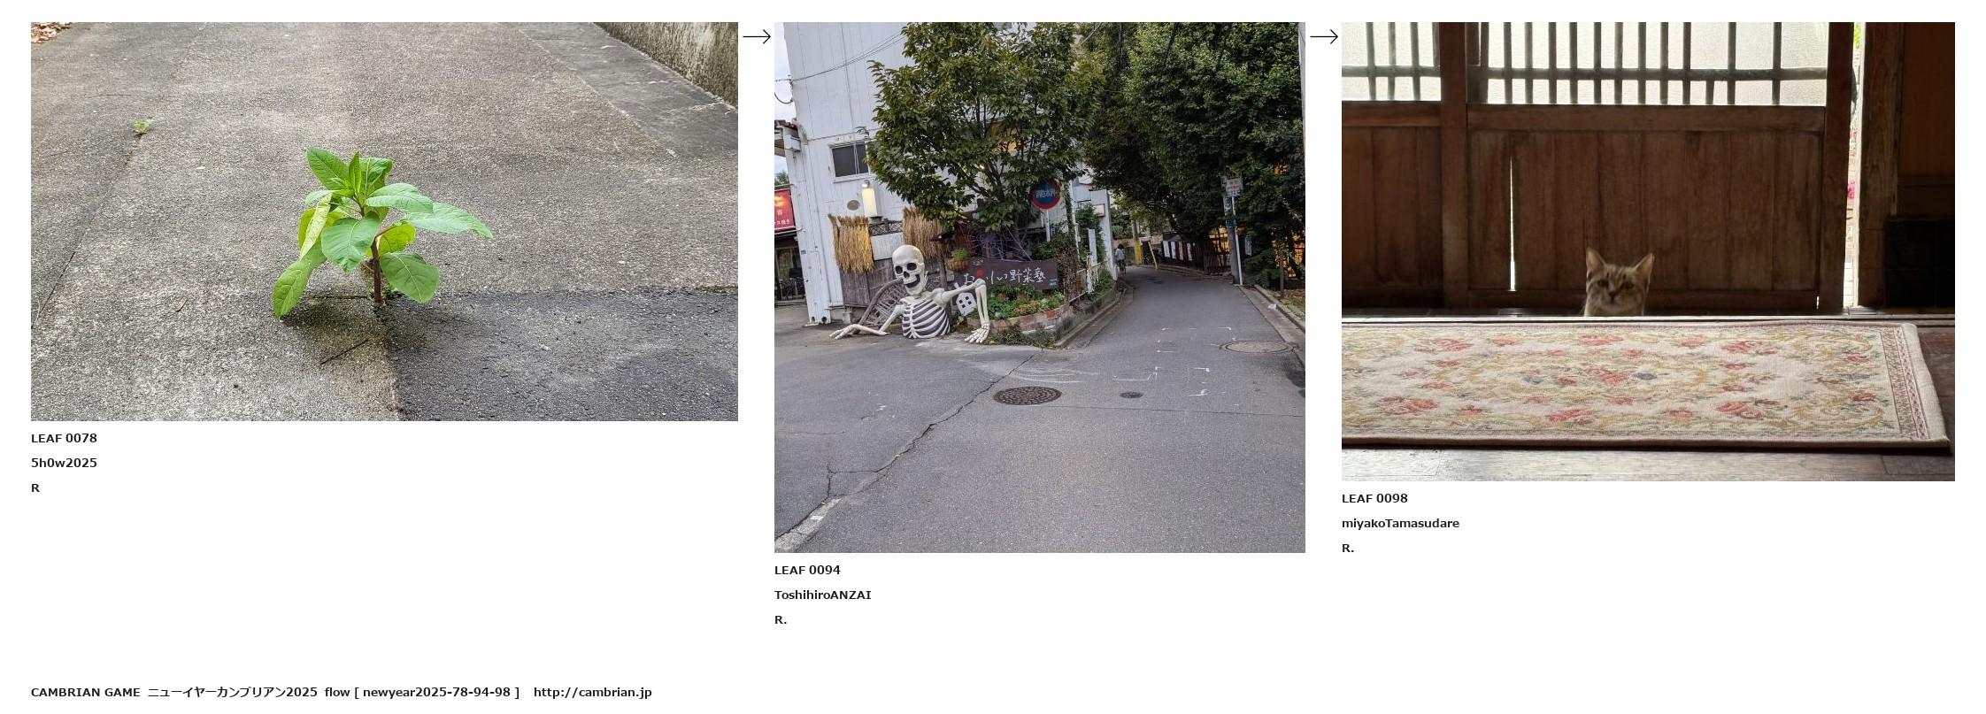1986x714 pixels.
Task: Click the word flow in the footer
Action: pyautogui.click(x=337, y=692)
